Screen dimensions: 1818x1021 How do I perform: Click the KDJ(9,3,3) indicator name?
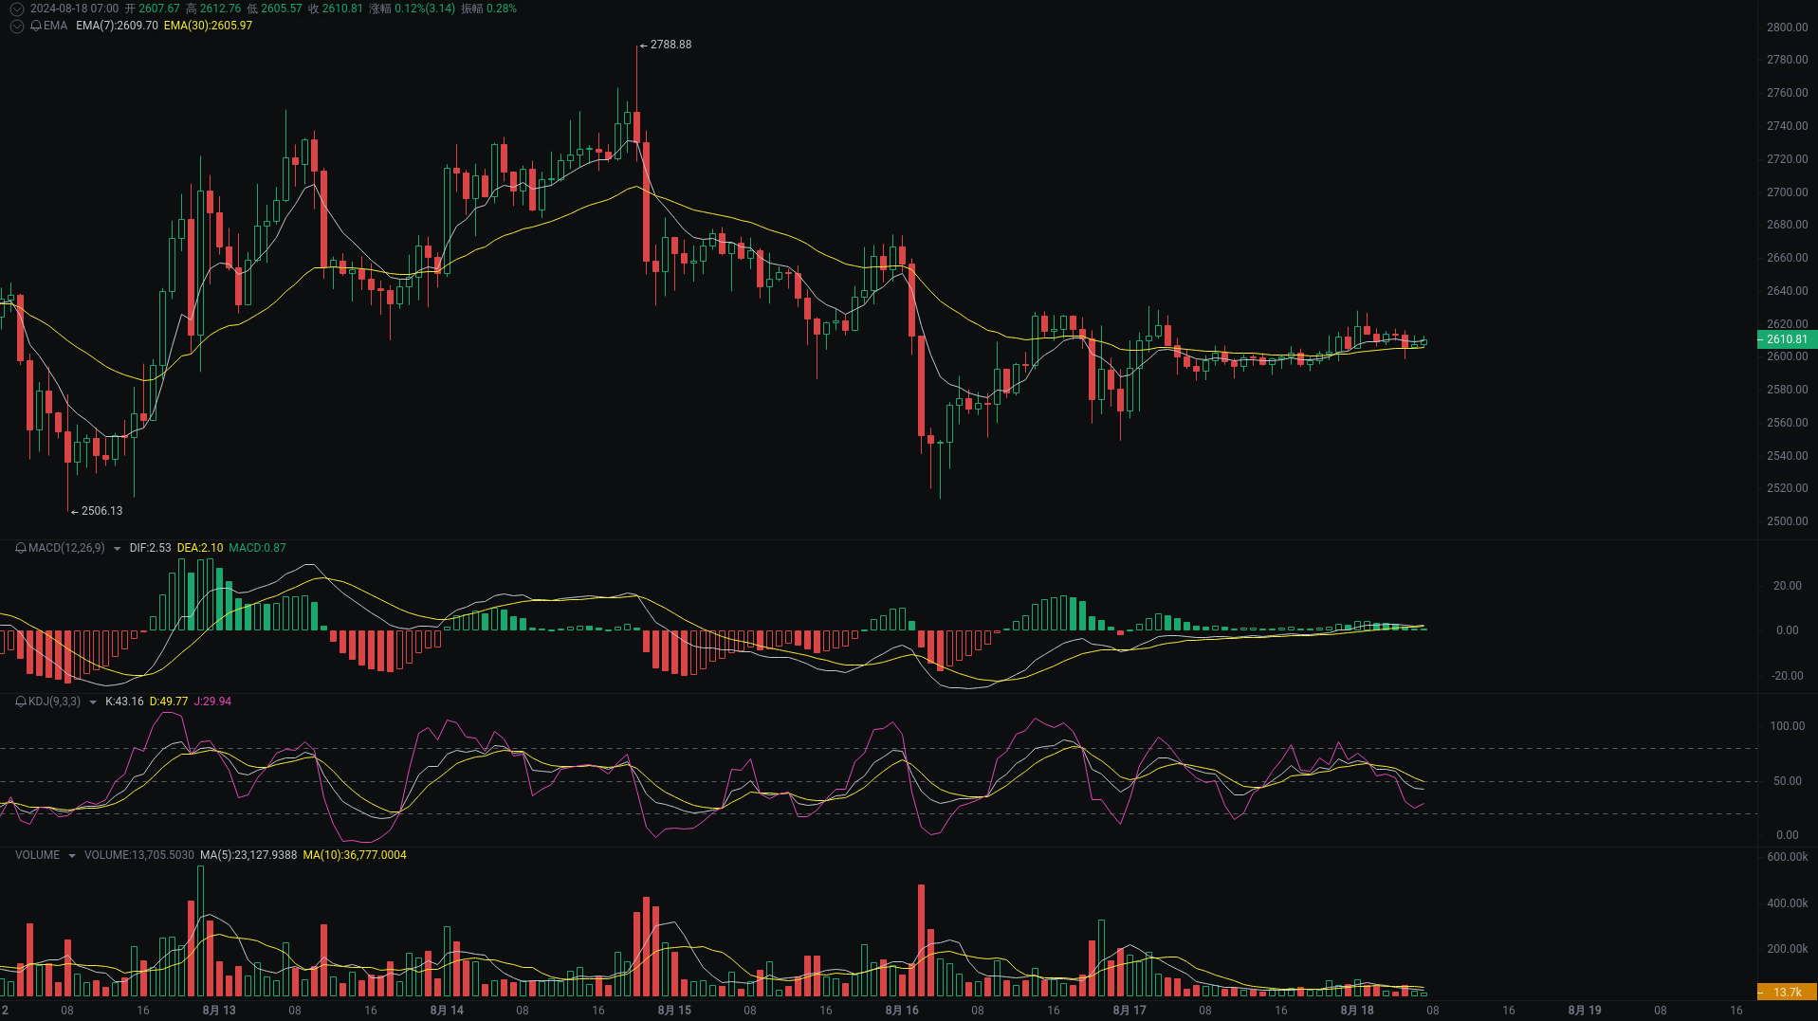click(54, 702)
